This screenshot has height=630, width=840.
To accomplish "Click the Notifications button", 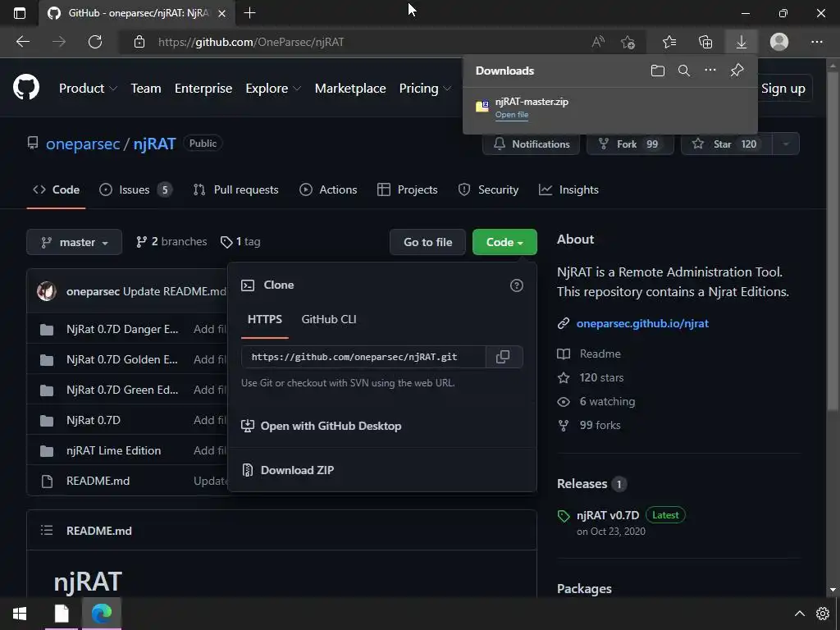I will point(531,144).
